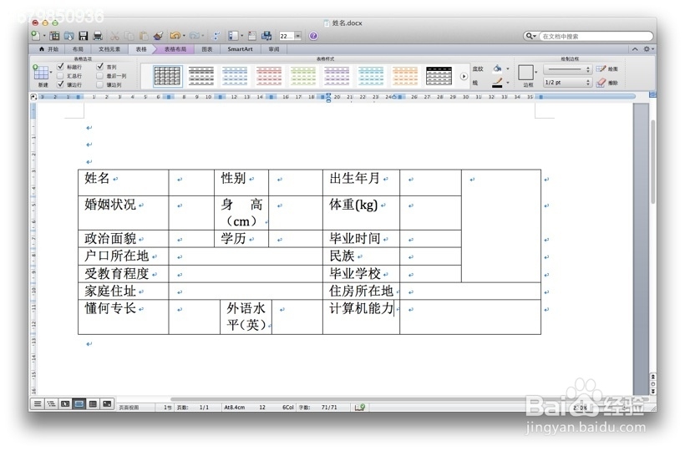Switch to full screen view icon
The width and height of the screenshot is (685, 451).
point(107,404)
